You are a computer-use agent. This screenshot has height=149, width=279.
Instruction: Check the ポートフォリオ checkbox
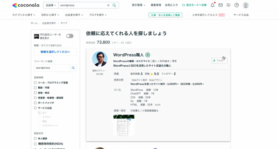tap(35, 103)
